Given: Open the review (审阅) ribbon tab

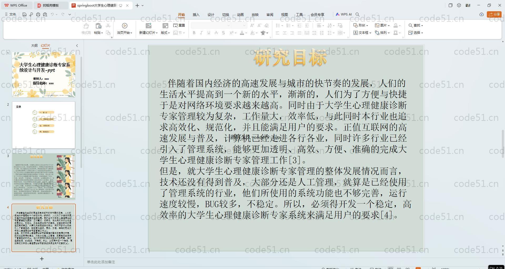Looking at the screenshot, I should tap(270, 15).
